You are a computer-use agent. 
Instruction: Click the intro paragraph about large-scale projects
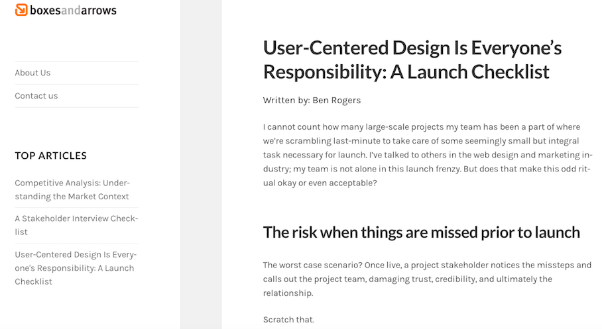pyautogui.click(x=428, y=155)
